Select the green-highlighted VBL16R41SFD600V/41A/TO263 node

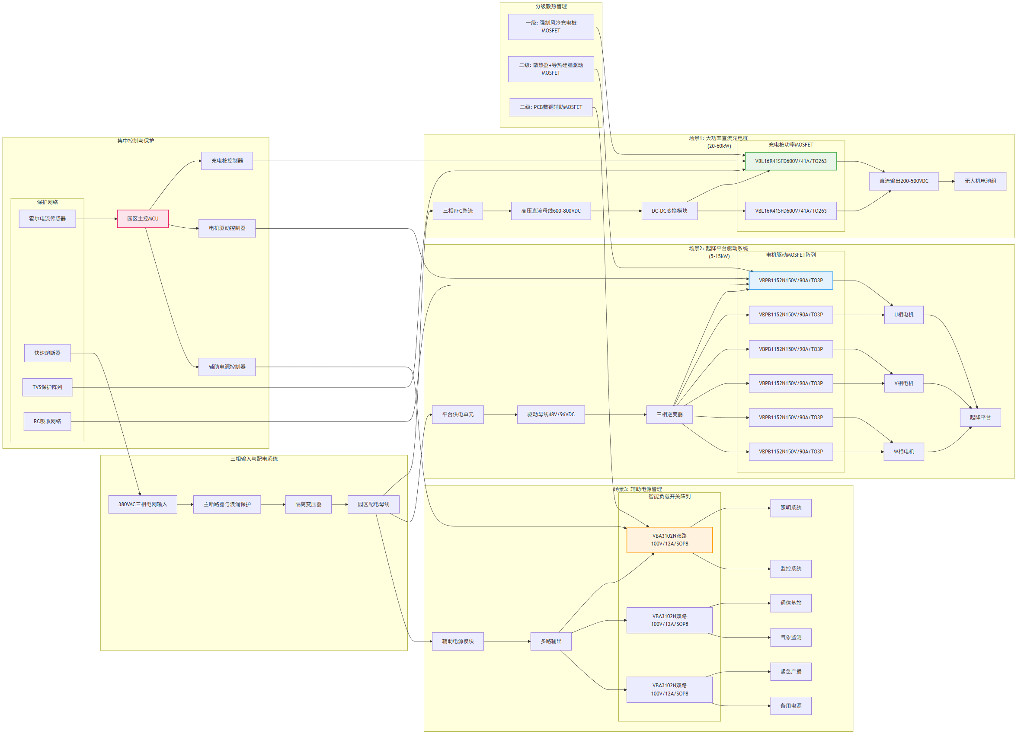click(790, 161)
